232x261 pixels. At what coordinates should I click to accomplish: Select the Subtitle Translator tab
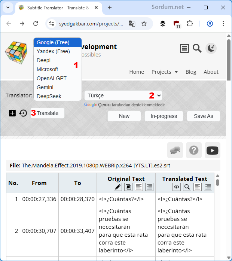pos(58,8)
